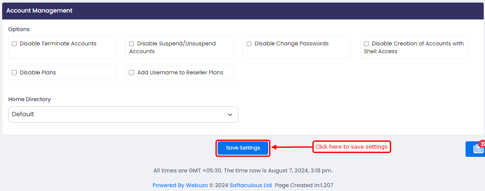Screen dimensions: 485x191
Task: Click the Save Settings button
Action: 243,148
